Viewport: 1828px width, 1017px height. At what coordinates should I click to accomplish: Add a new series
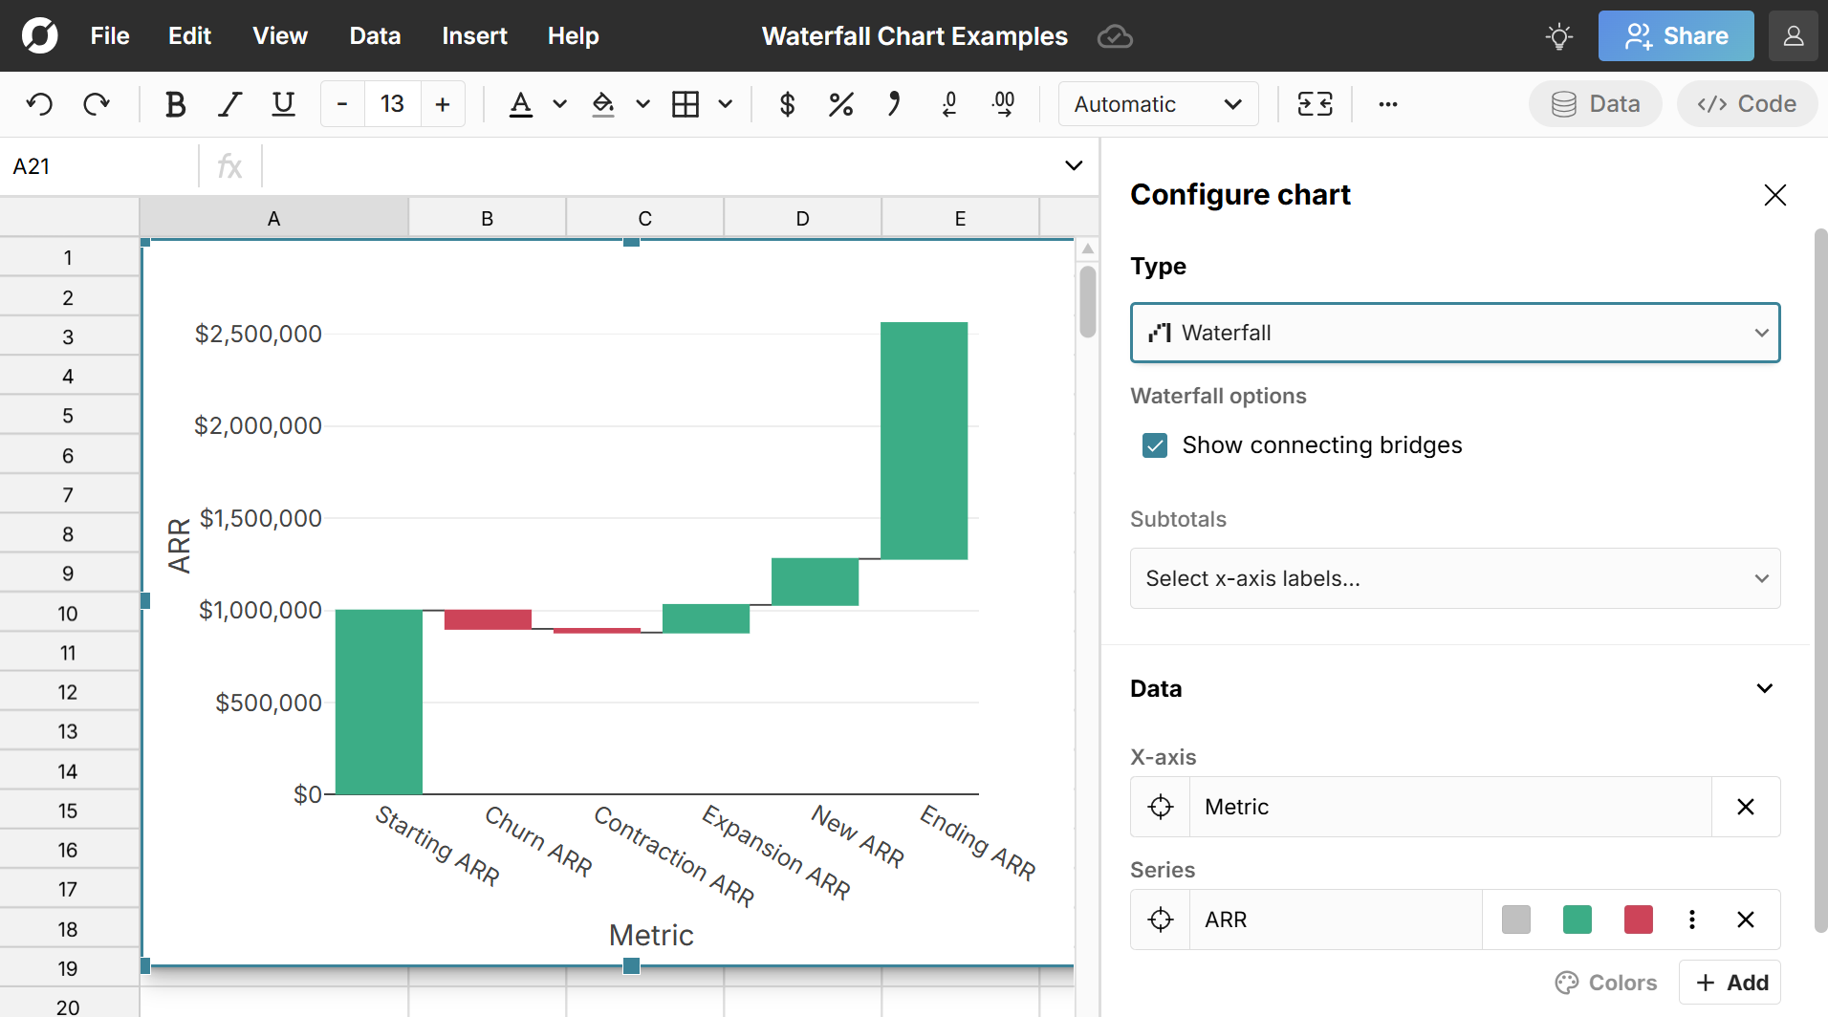click(1730, 982)
